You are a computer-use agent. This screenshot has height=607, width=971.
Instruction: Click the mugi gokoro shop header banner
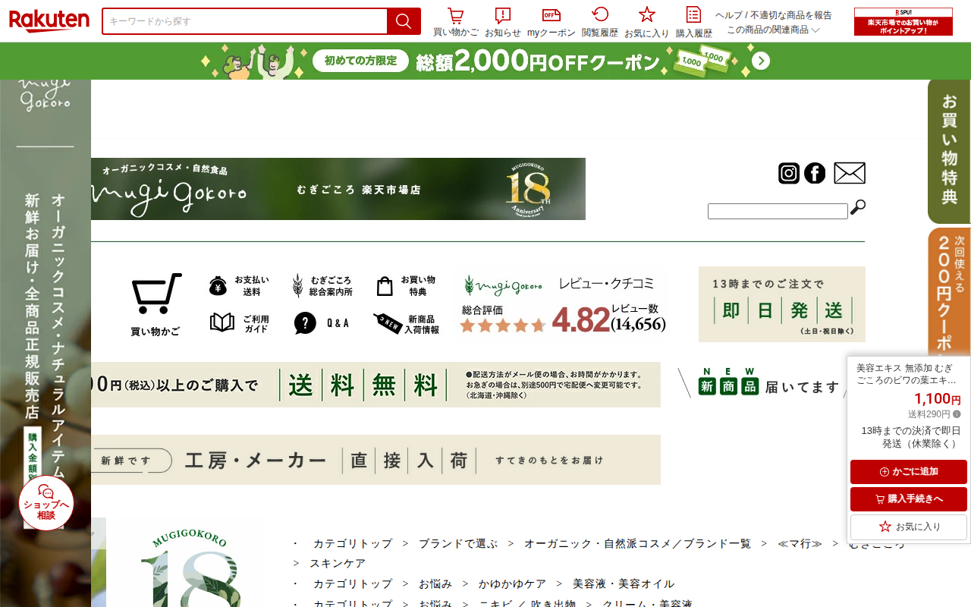(338, 189)
